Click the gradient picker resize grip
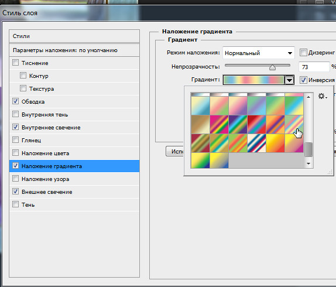This screenshot has width=336, height=287. click(330, 172)
